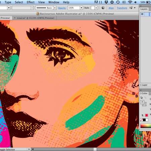The width and height of the screenshot is (151, 151).
Task: Open the Dropbox menu bar icon
Action: pyautogui.click(x=106, y=2)
